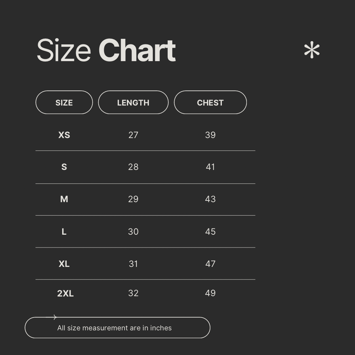Select the M size label
Viewport: 355px width, 355px height.
[x=64, y=199]
